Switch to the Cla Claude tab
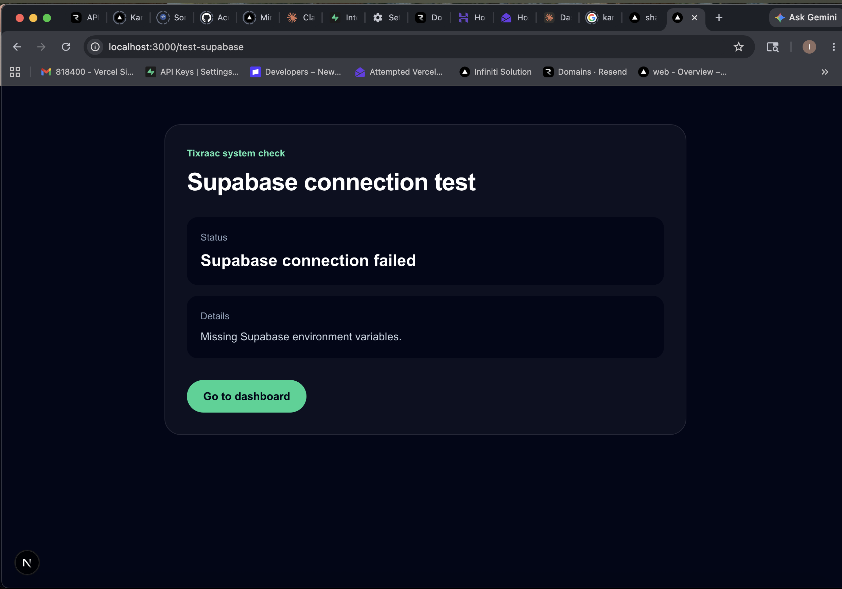Viewport: 842px width, 589px height. pyautogui.click(x=300, y=18)
